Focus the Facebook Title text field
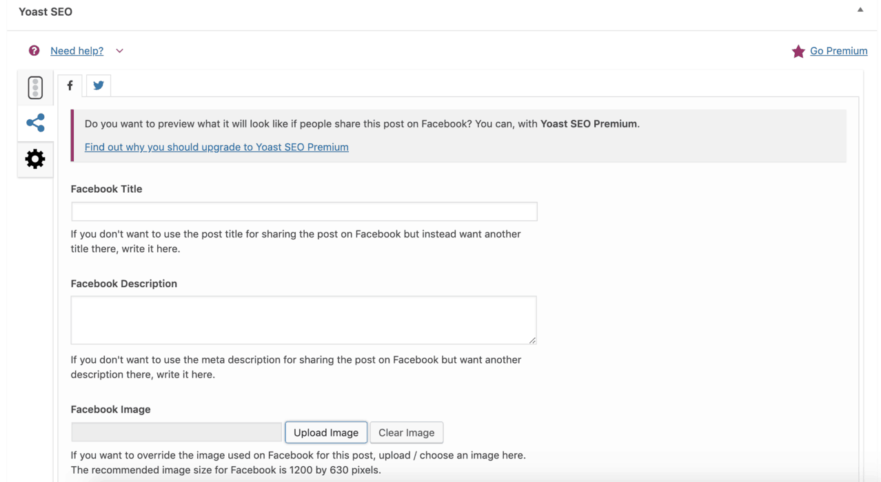881x482 pixels. [x=304, y=211]
